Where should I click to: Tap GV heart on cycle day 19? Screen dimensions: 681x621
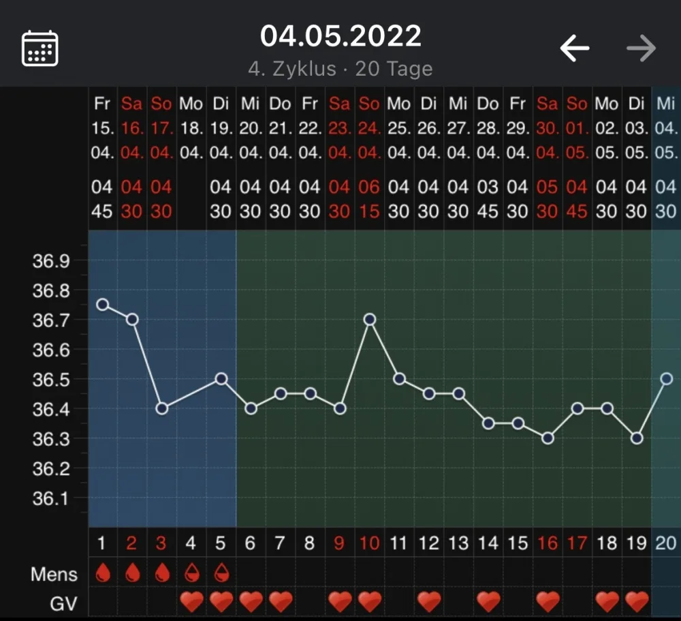(x=637, y=603)
